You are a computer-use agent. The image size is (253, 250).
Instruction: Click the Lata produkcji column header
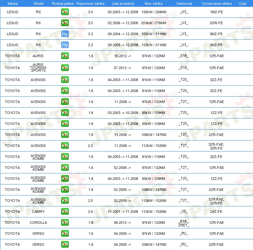(x=123, y=4)
